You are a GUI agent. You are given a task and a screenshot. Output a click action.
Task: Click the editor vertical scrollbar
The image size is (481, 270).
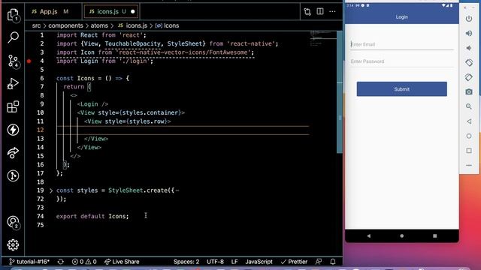click(x=340, y=91)
